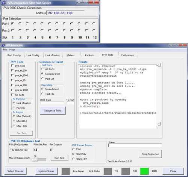Select Port 2 radio for Slot 12
Viewport: 188px width, 177px height.
(94, 30)
